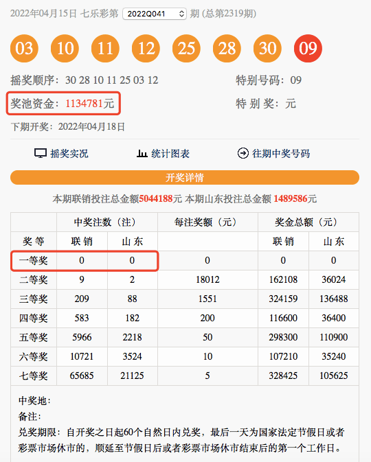
Task: Click the 每注奖额（元） column header
Action: (x=207, y=222)
